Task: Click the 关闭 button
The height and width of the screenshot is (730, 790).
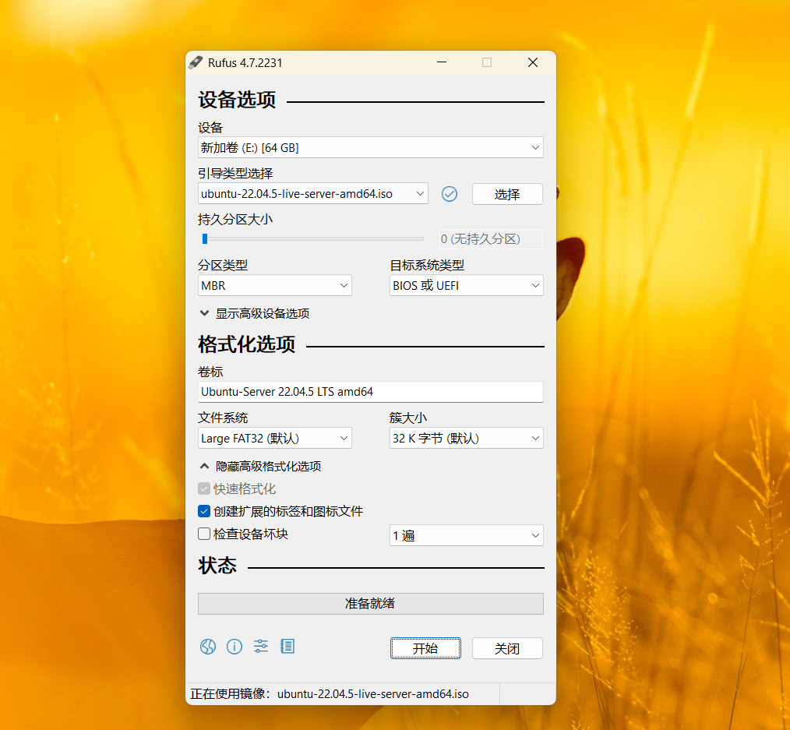Action: pos(507,648)
